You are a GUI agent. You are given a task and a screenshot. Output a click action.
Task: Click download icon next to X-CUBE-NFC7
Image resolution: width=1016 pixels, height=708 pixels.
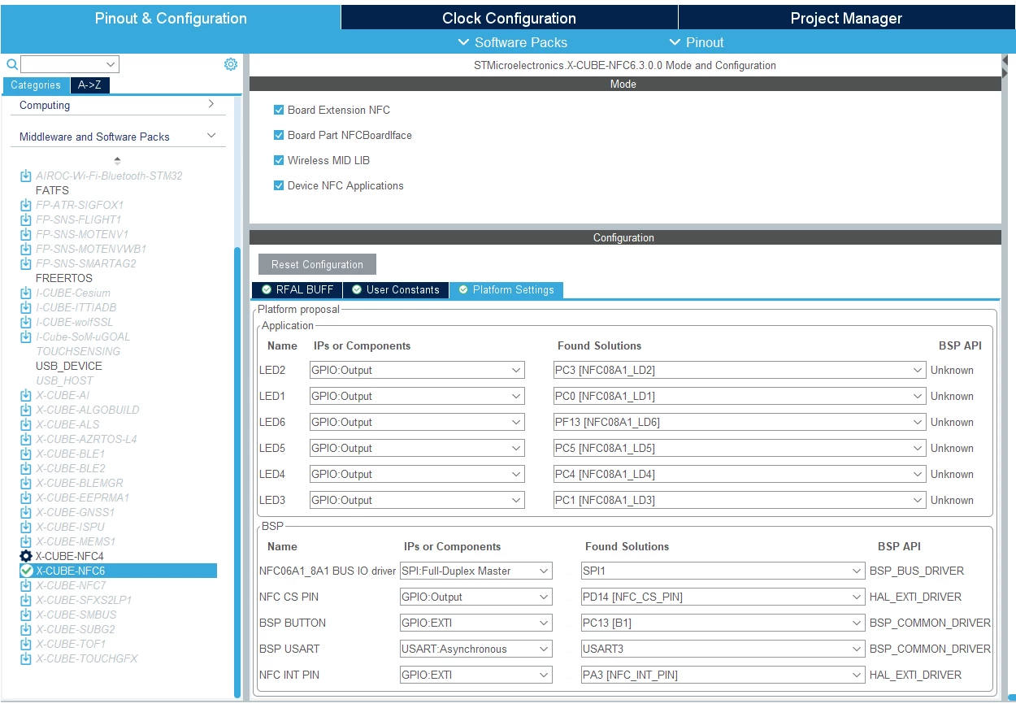click(x=26, y=585)
